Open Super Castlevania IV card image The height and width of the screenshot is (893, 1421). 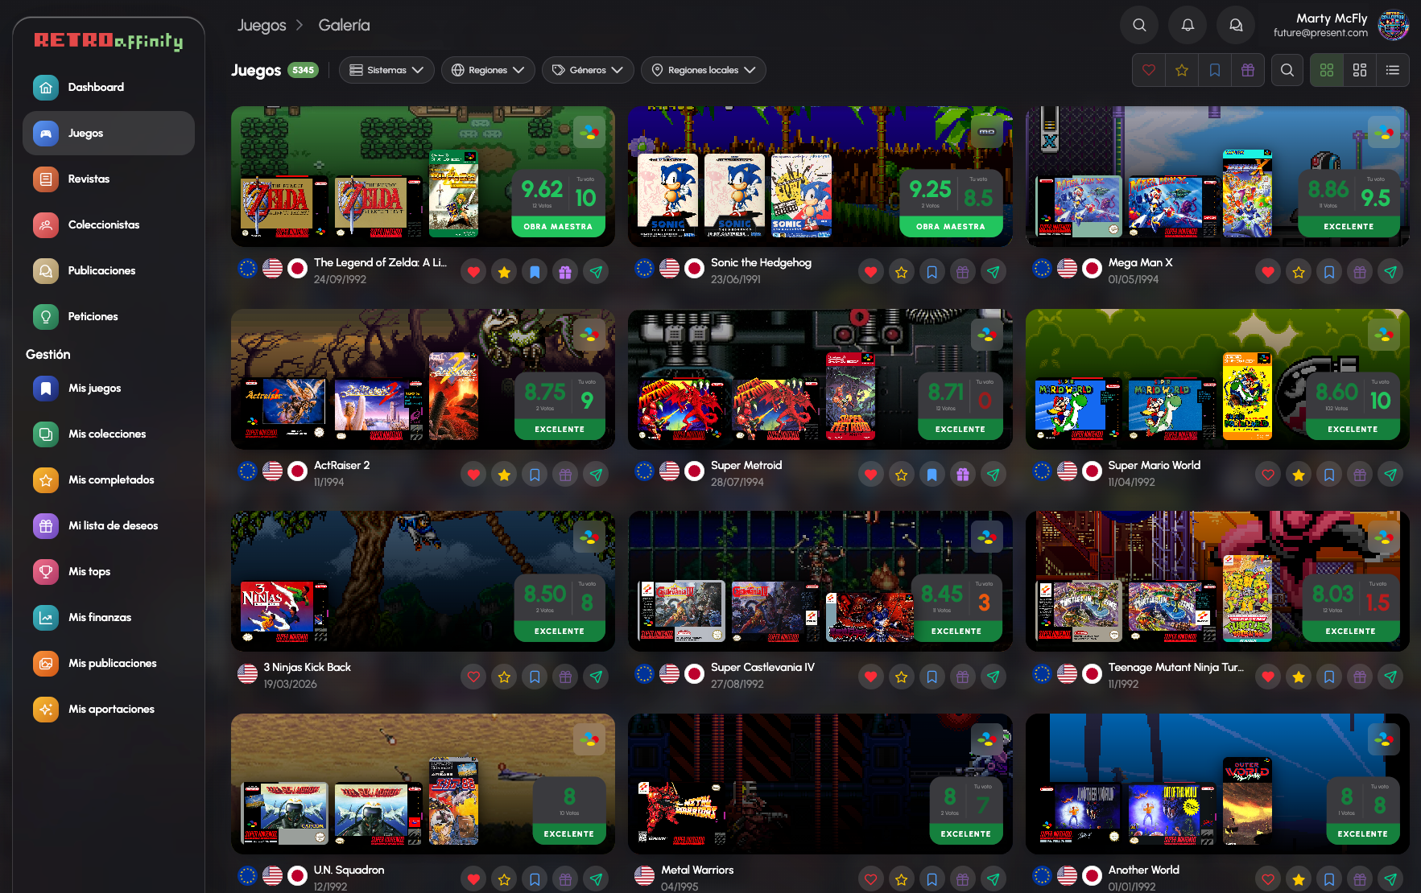[820, 581]
